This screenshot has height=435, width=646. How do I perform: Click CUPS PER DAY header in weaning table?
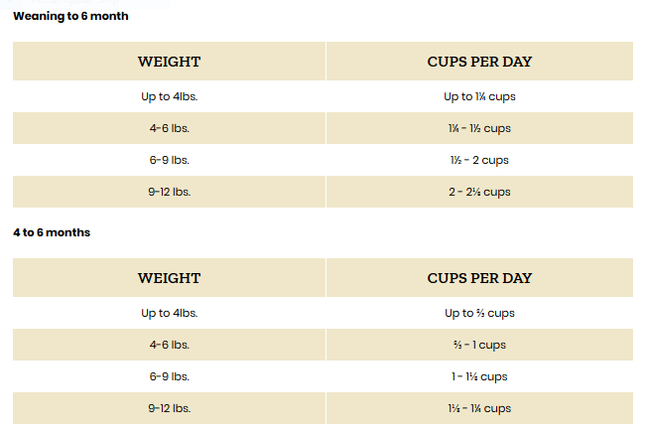pos(479,62)
